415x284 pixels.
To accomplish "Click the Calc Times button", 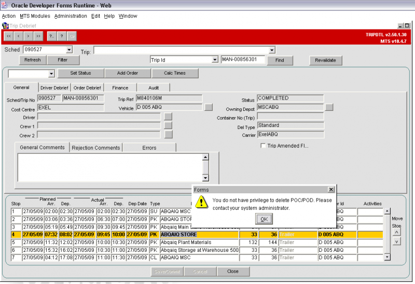I will (x=175, y=73).
